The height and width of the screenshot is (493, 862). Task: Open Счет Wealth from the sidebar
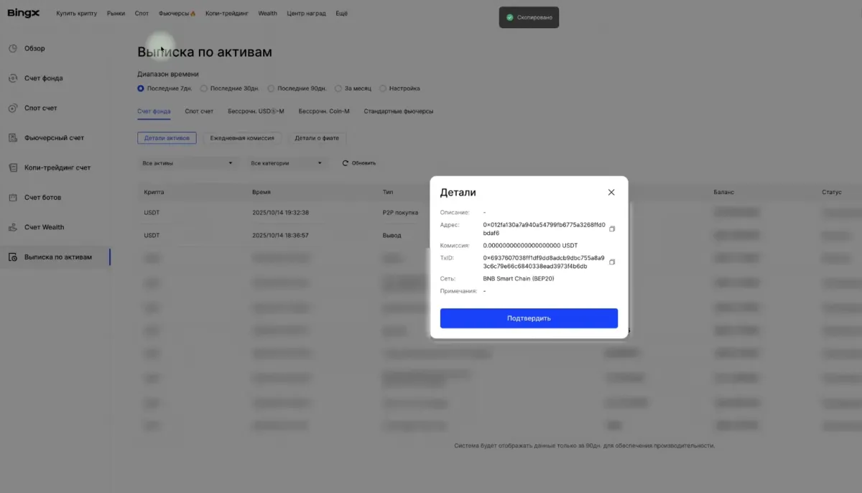click(43, 227)
